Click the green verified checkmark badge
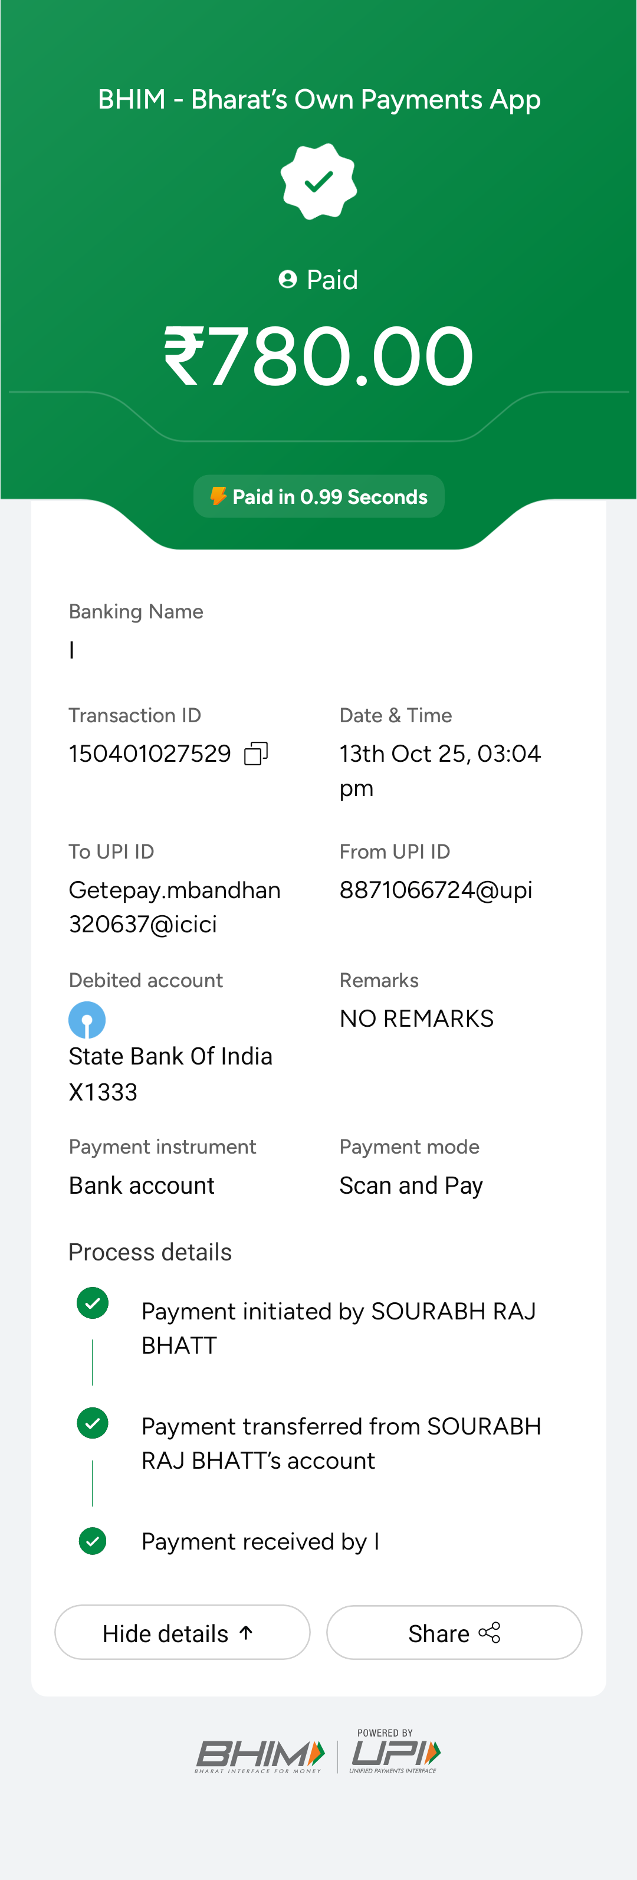This screenshot has height=1880, width=637. tap(319, 182)
